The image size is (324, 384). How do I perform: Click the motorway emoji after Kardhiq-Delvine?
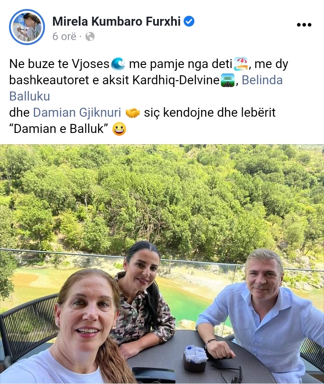click(x=228, y=80)
